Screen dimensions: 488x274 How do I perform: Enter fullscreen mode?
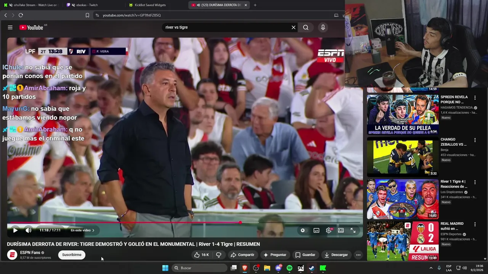coord(353,230)
